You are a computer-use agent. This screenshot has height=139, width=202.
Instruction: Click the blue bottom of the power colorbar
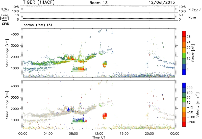(184, 72)
